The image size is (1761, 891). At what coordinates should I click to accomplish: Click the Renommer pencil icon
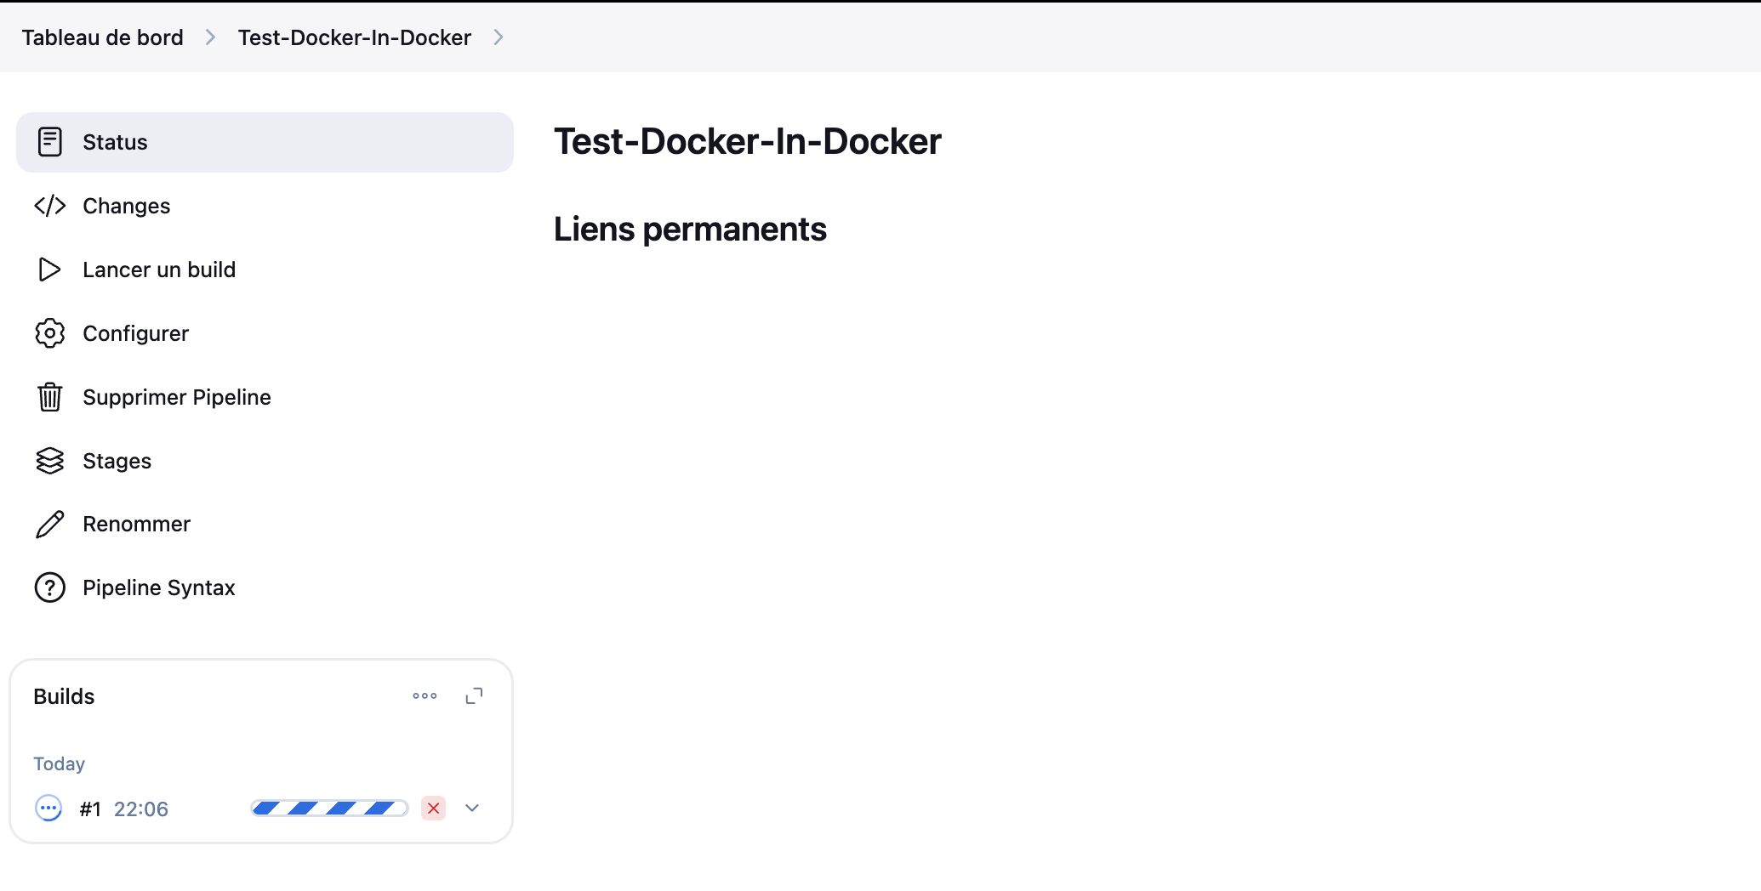point(50,525)
